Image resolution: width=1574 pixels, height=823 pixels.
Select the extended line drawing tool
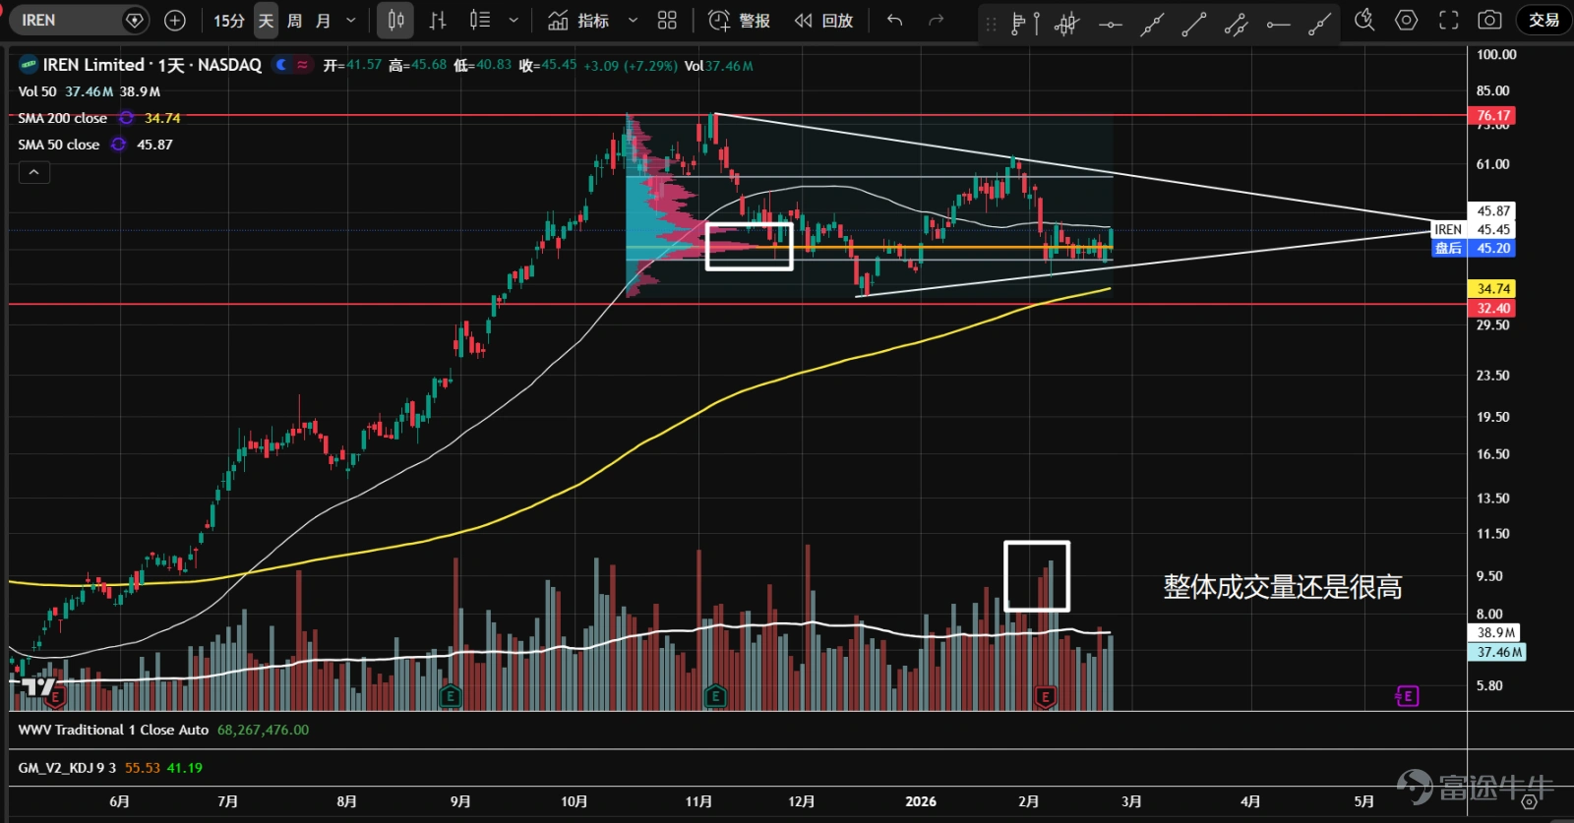coord(1152,23)
